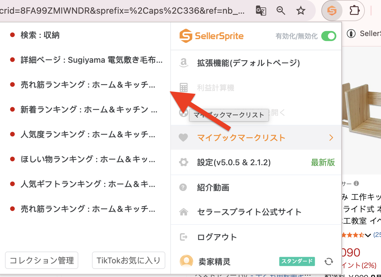Click the browser address bar URL

click(x=122, y=11)
